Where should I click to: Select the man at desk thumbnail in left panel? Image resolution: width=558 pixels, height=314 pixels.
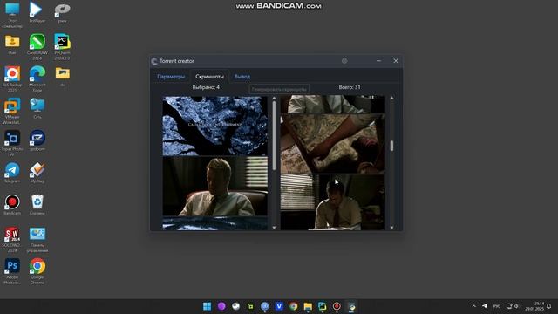pyautogui.click(x=215, y=186)
